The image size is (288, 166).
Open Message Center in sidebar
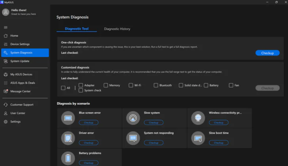[25, 91]
